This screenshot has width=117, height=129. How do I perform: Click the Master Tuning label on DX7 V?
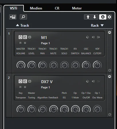[32, 95]
